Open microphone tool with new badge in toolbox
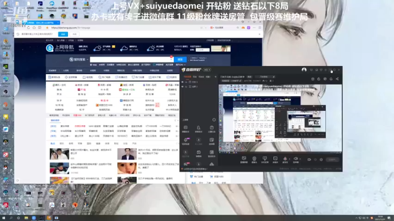 [186, 141]
